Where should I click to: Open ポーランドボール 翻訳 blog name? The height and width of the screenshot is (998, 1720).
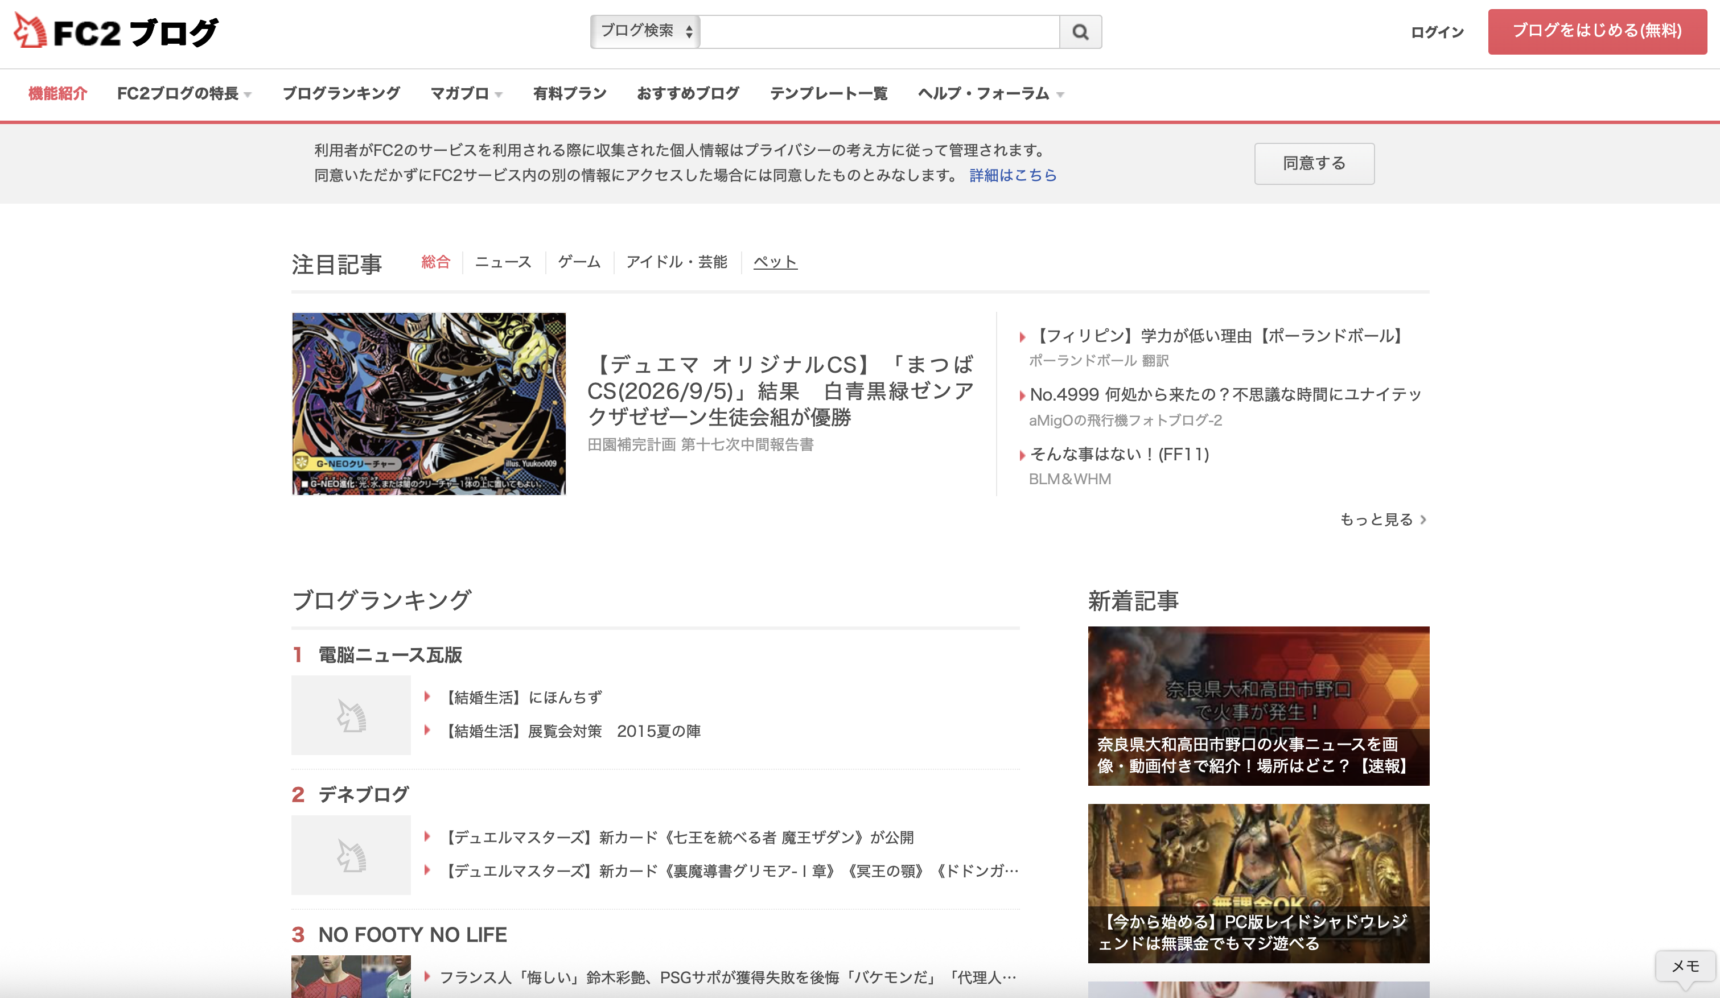1099,361
